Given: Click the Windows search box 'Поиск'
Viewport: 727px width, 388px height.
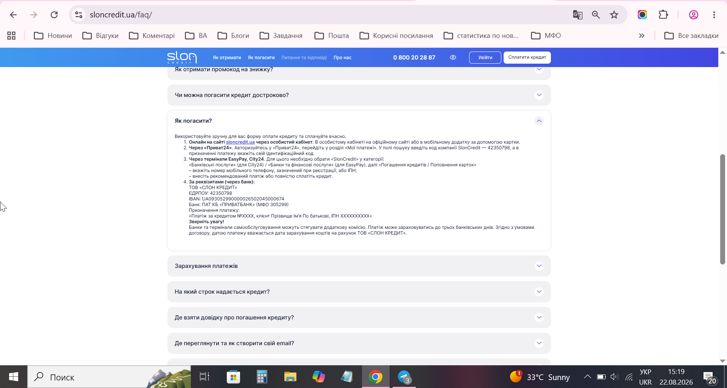Looking at the screenshot, I should [x=109, y=377].
